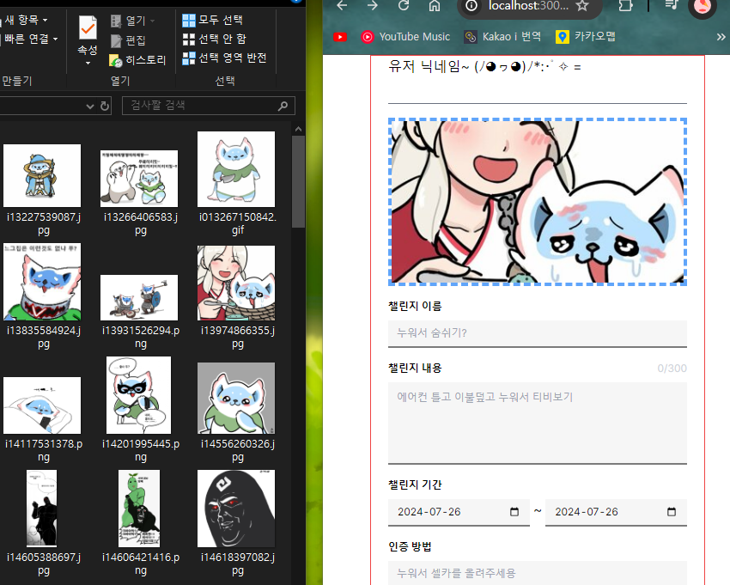The height and width of the screenshot is (585, 730).
Task: Go back in the browser
Action: click(342, 6)
